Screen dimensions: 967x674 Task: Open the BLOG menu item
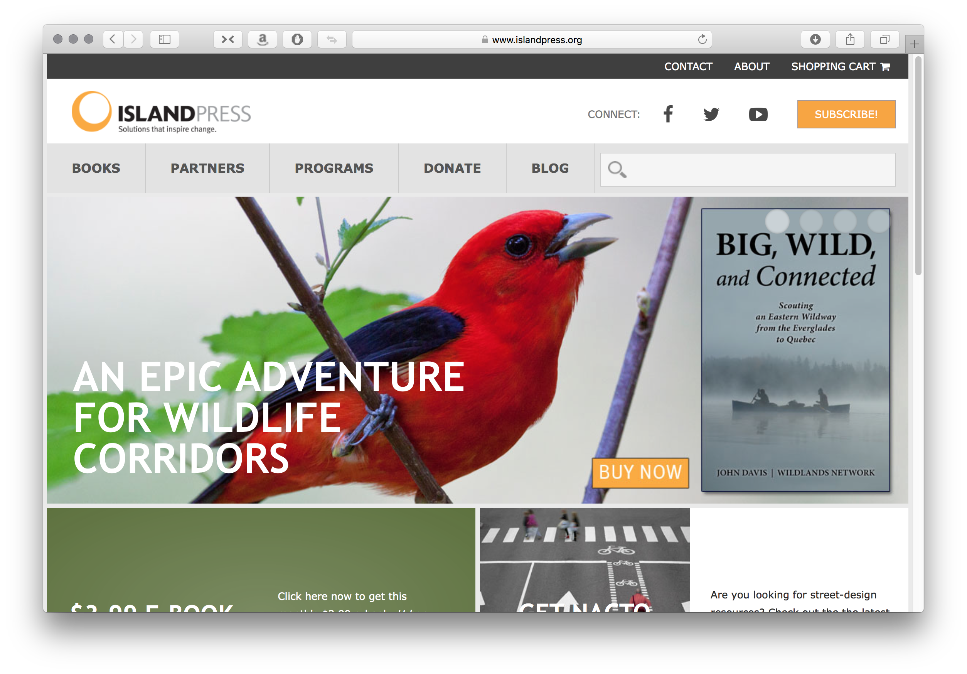coord(549,168)
